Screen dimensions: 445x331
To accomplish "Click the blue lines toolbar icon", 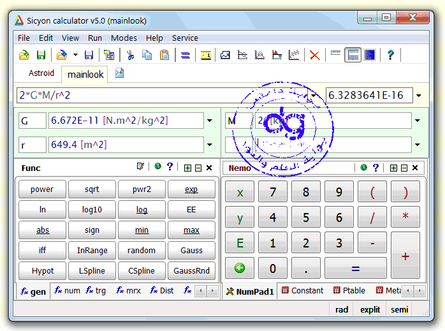I will [x=186, y=55].
